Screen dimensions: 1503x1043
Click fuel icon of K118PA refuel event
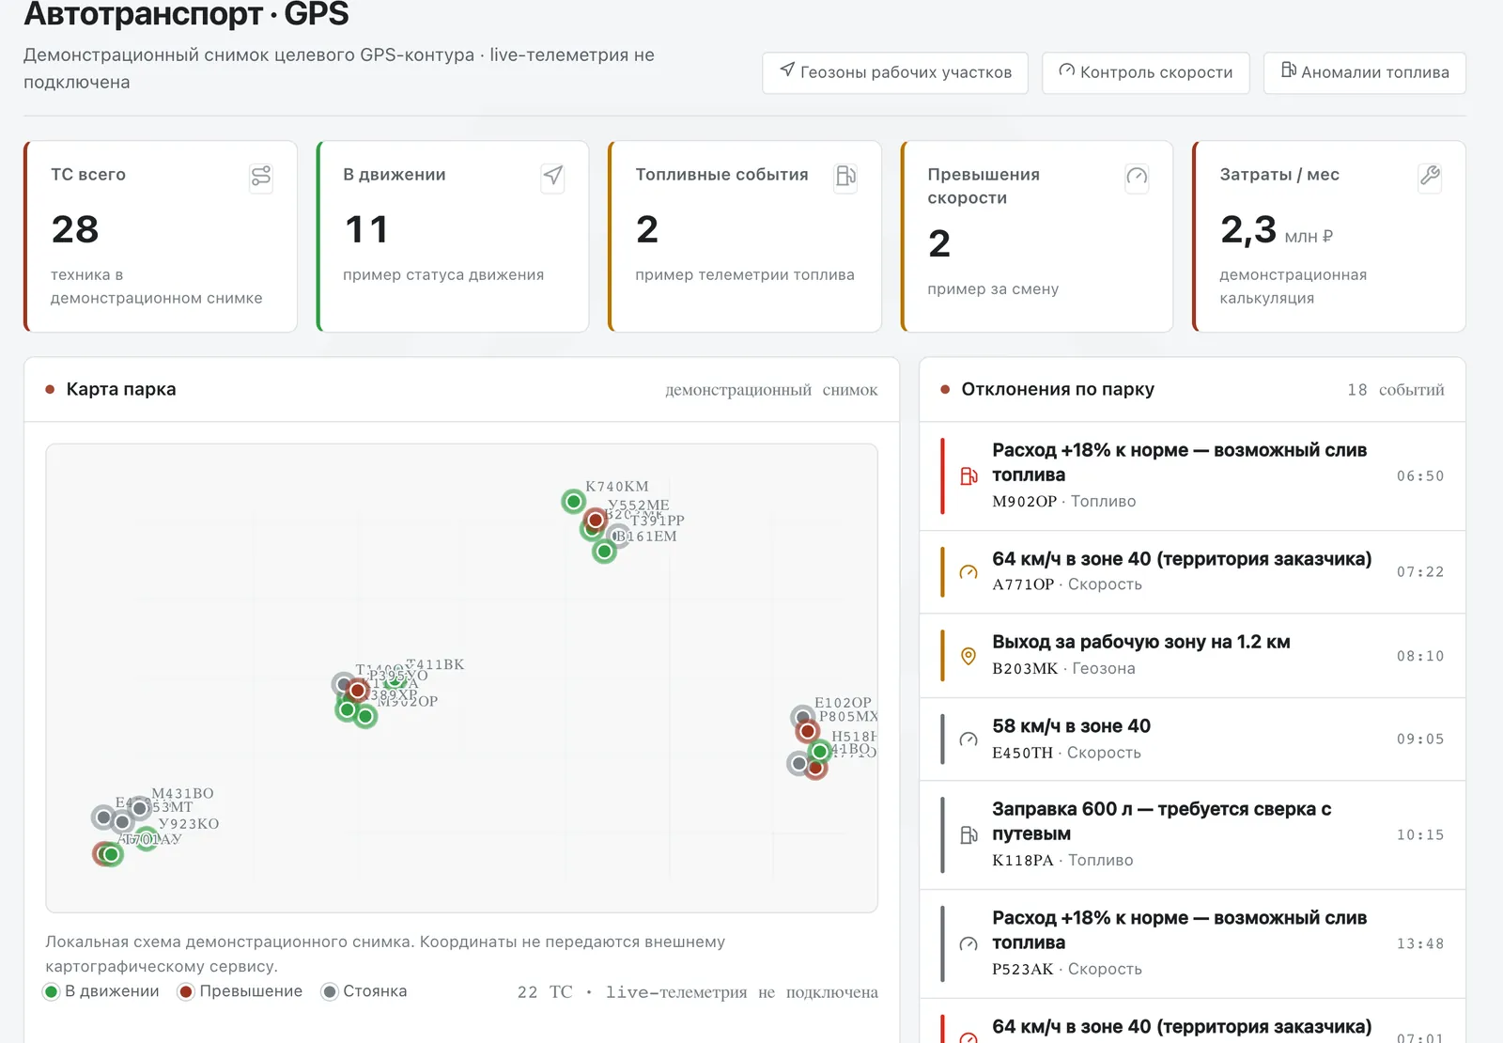click(x=968, y=835)
